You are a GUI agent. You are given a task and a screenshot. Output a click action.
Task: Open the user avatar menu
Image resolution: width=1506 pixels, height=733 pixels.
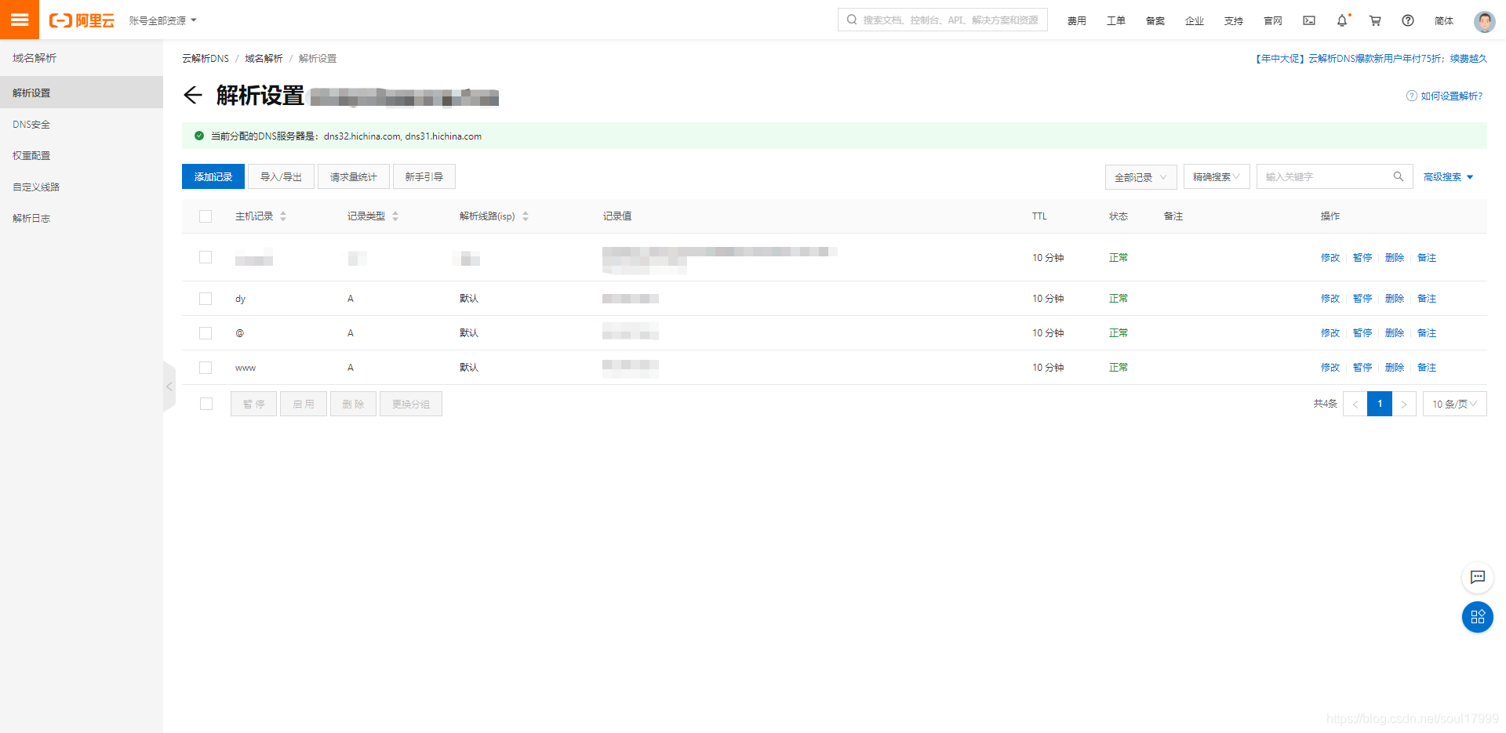pos(1484,21)
